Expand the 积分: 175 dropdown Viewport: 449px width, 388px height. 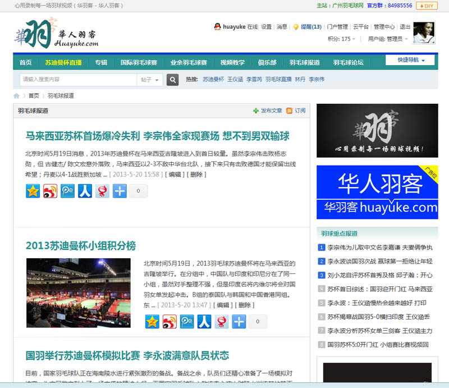coord(342,39)
